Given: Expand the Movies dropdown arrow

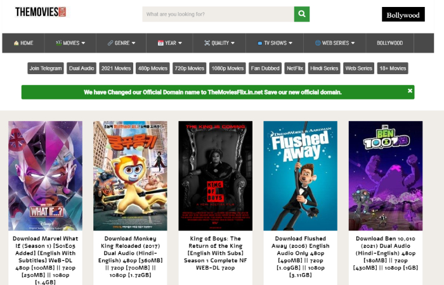Looking at the screenshot, I should point(83,43).
